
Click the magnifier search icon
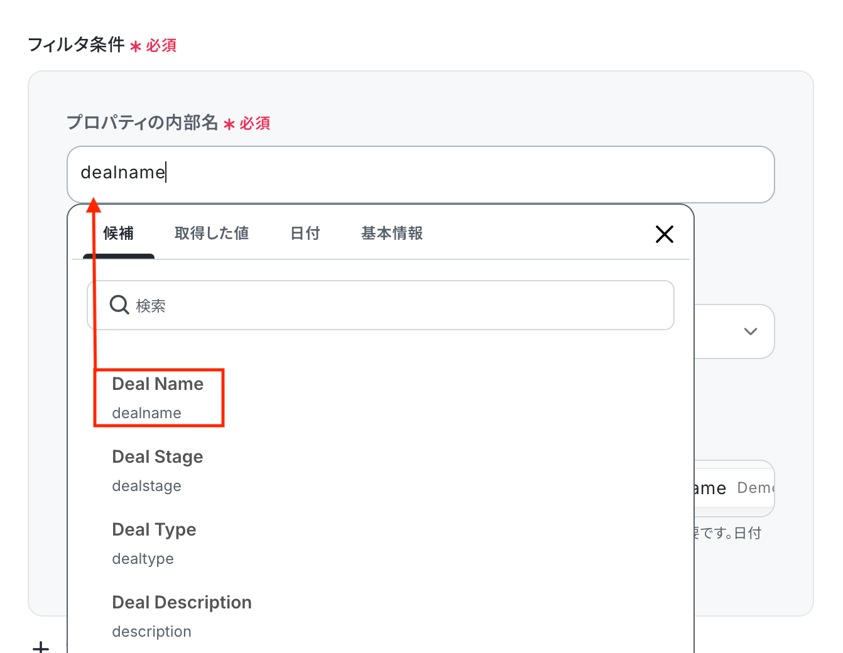point(119,305)
